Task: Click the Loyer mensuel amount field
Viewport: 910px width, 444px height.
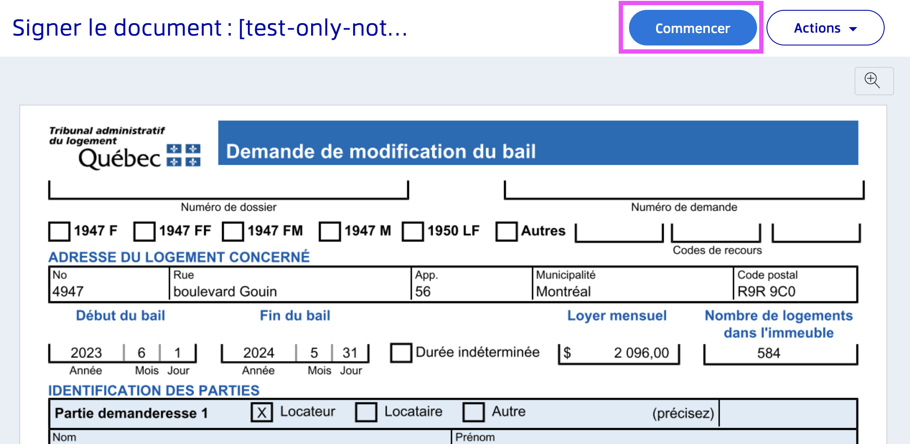Action: click(619, 353)
